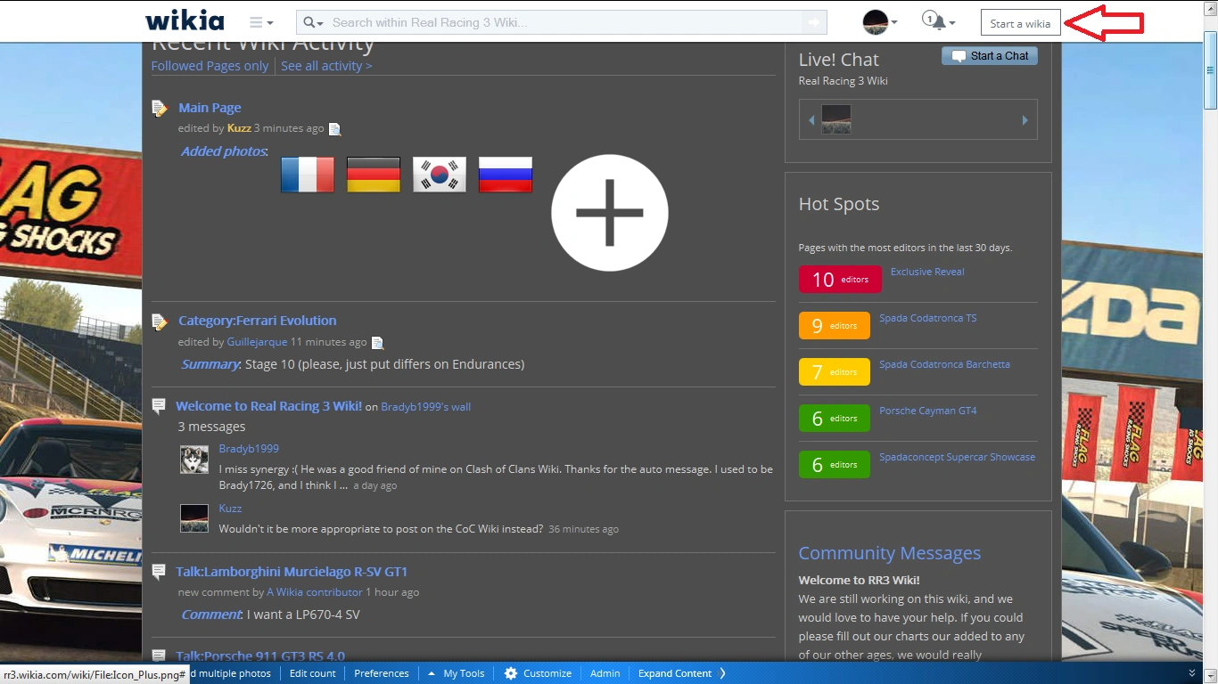Viewport: 1218px width, 684px height.
Task: Click the Start a wikia button
Action: (x=1020, y=23)
